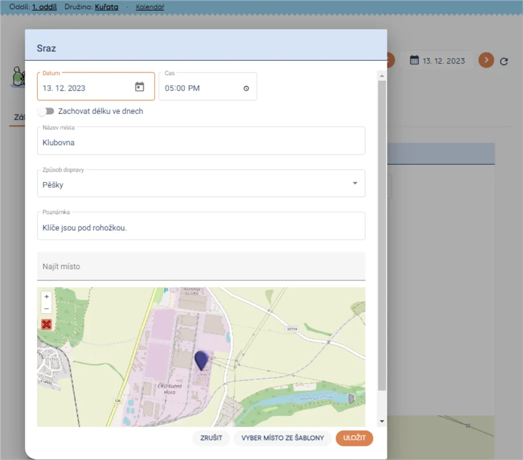
Task: Focus the Datum date field
Action: pos(96,86)
